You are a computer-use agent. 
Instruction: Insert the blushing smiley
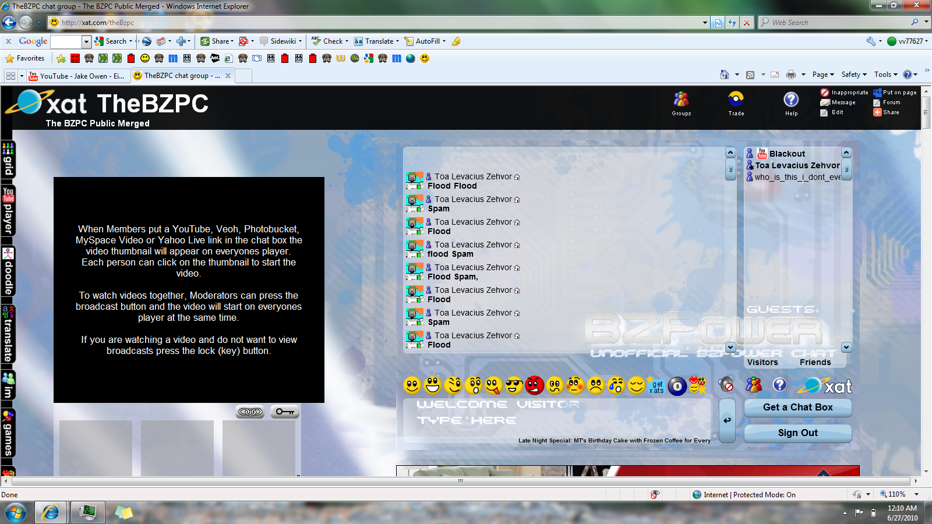575,385
